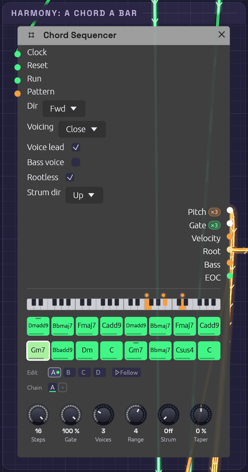Click the Reset input port
This screenshot has width=248, height=472.
[x=18, y=67]
